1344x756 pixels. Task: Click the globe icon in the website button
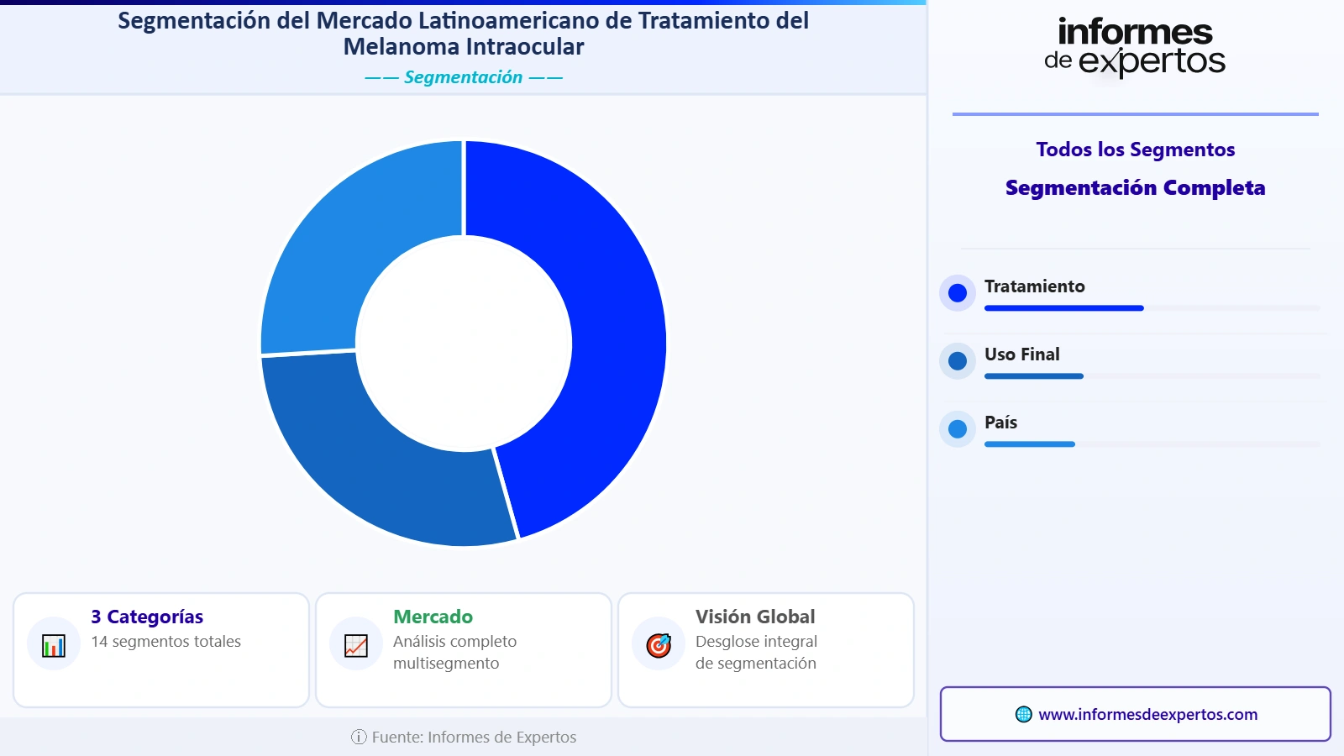1023,714
